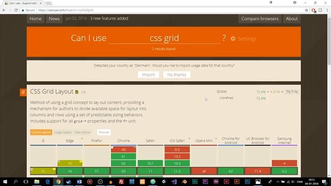Select the Current aligned view toggle
The height and width of the screenshot is (186, 331).
[41, 132]
